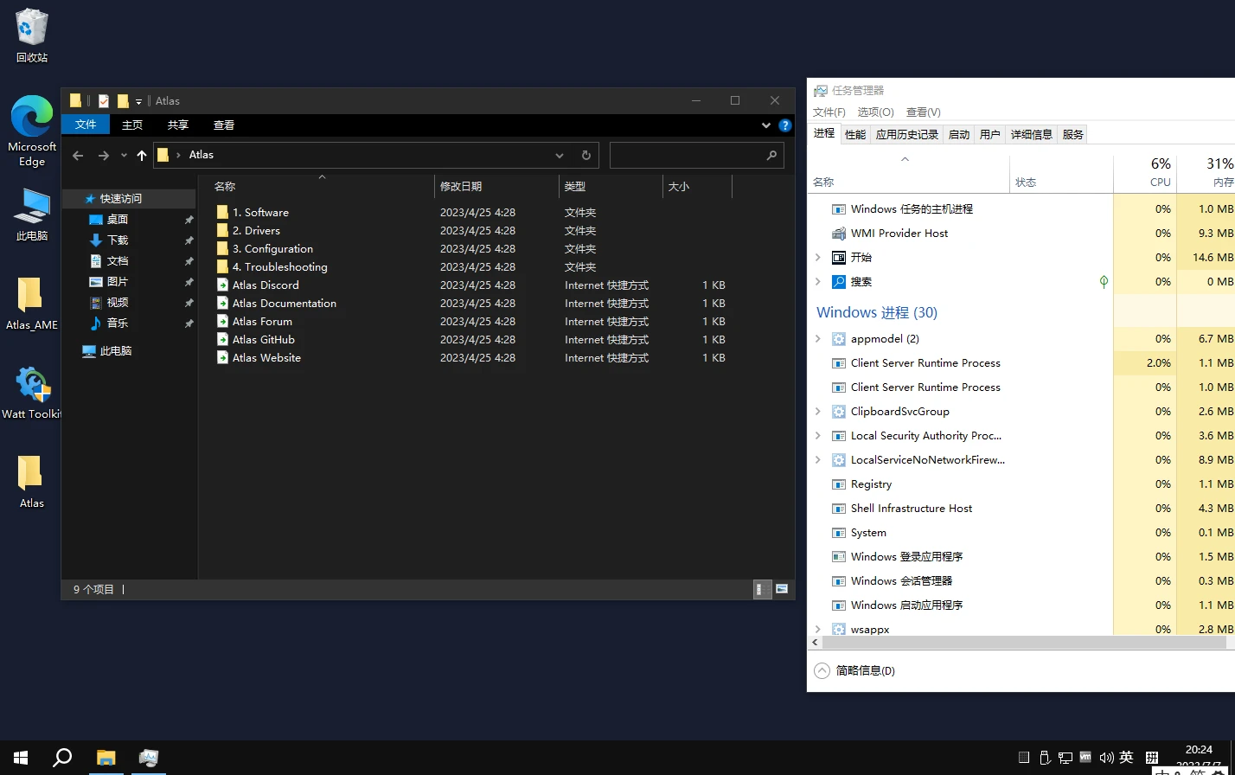Open the 共享 ribbon tab
The height and width of the screenshot is (775, 1235).
[x=178, y=125]
